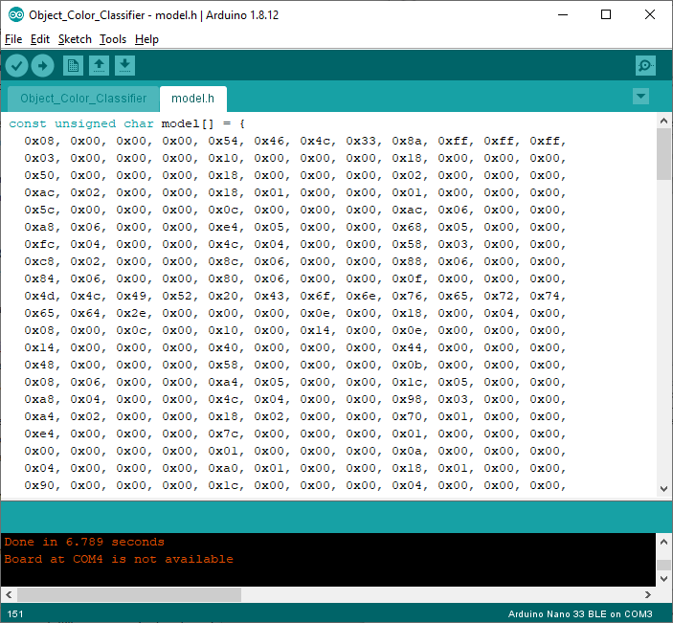
Task: Open the File menu
Action: click(x=12, y=39)
